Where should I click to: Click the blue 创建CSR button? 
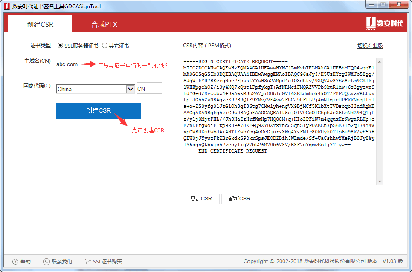(99, 110)
